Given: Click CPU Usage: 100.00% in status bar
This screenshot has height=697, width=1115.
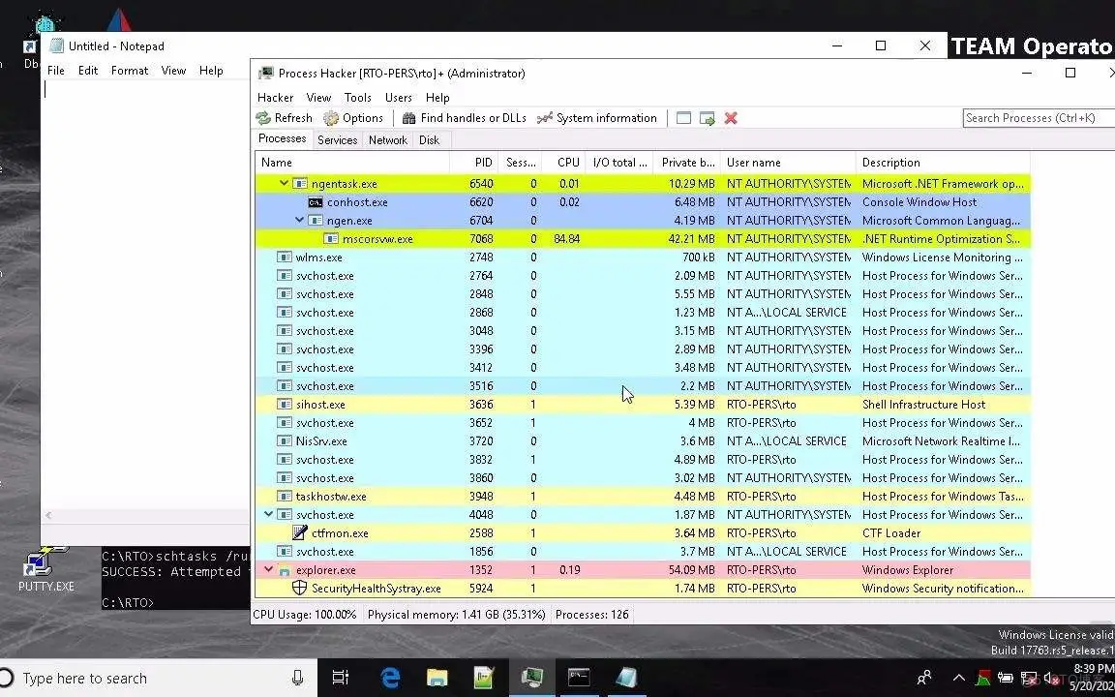Looking at the screenshot, I should [305, 615].
